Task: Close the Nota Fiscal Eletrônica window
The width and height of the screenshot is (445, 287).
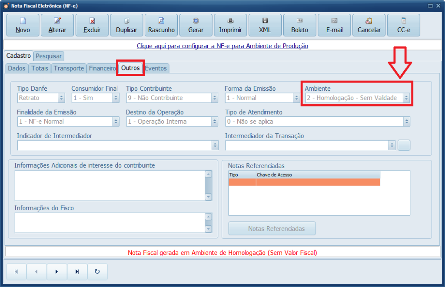Action: (438, 6)
